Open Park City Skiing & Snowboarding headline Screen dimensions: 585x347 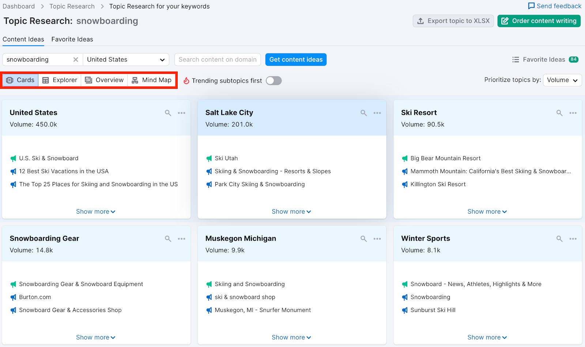click(260, 184)
